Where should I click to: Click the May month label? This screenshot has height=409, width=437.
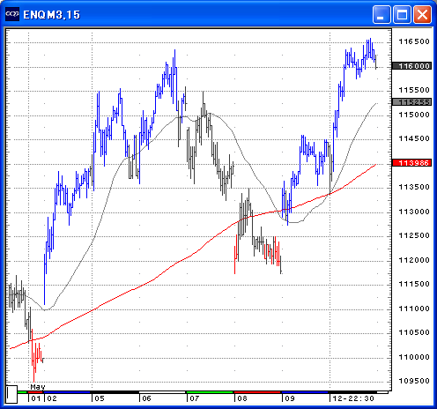(x=38, y=387)
